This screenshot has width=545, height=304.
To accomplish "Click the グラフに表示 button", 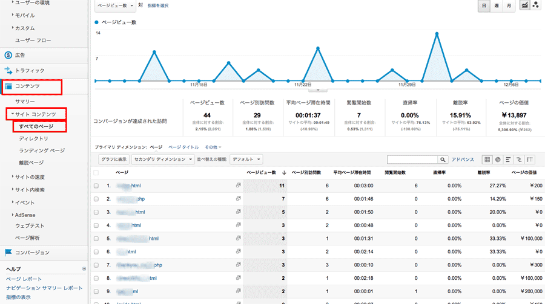I will click(x=114, y=160).
